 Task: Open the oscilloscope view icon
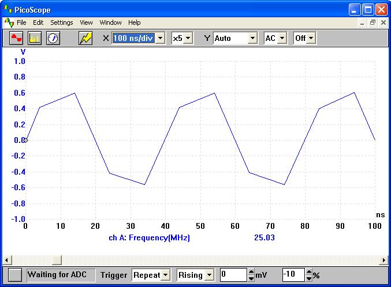[16, 38]
